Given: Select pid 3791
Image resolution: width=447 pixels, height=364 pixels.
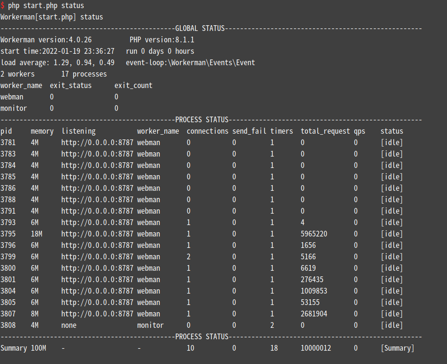Looking at the screenshot, I should coord(8,211).
